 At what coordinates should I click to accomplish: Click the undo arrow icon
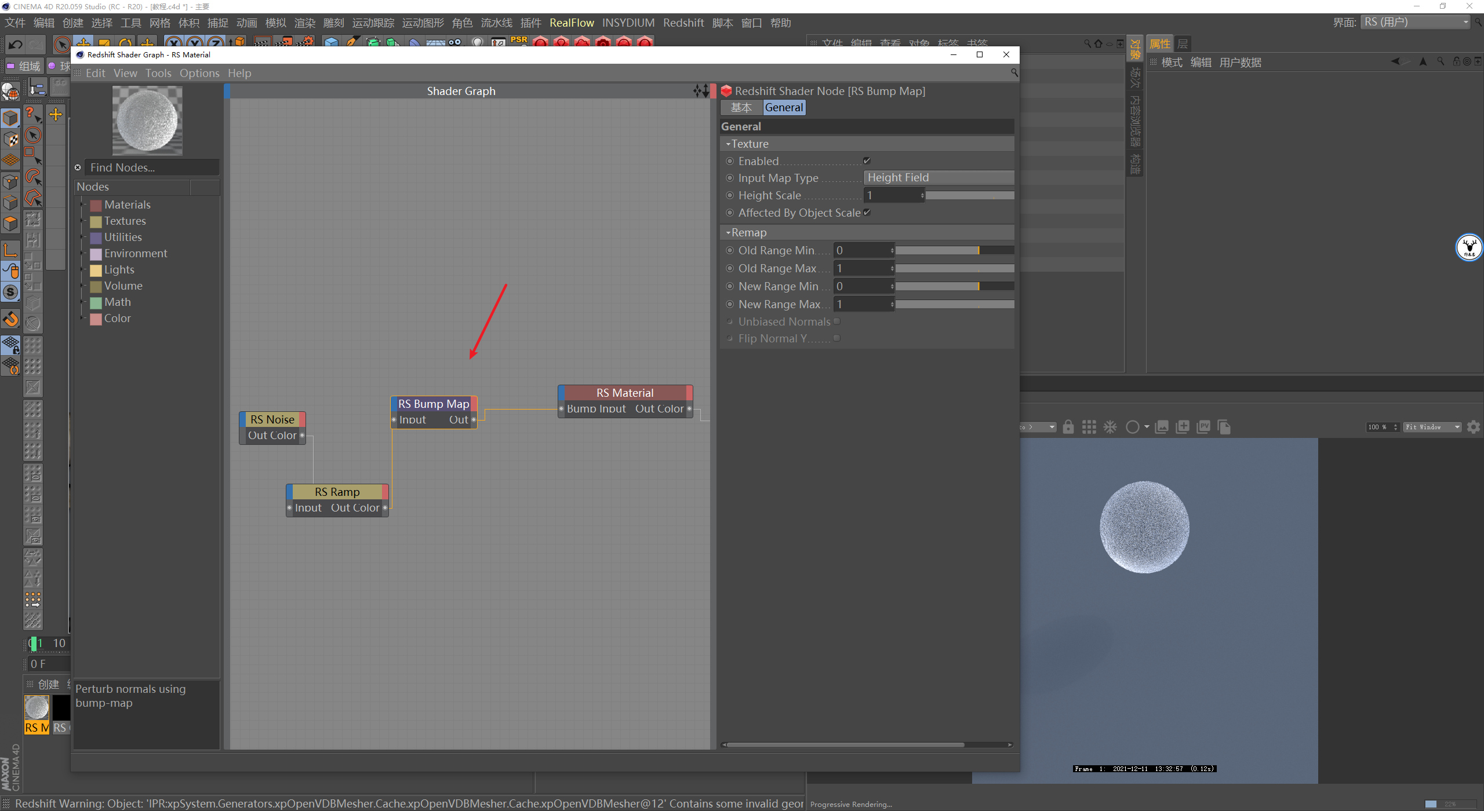pos(16,44)
